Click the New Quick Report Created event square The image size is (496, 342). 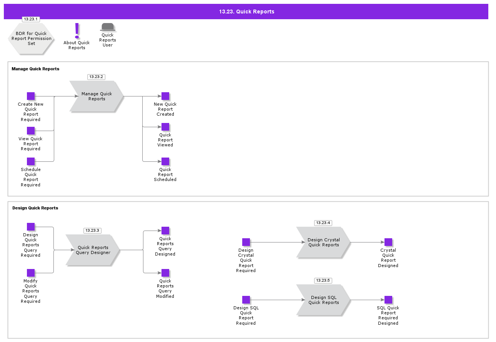coord(165,96)
